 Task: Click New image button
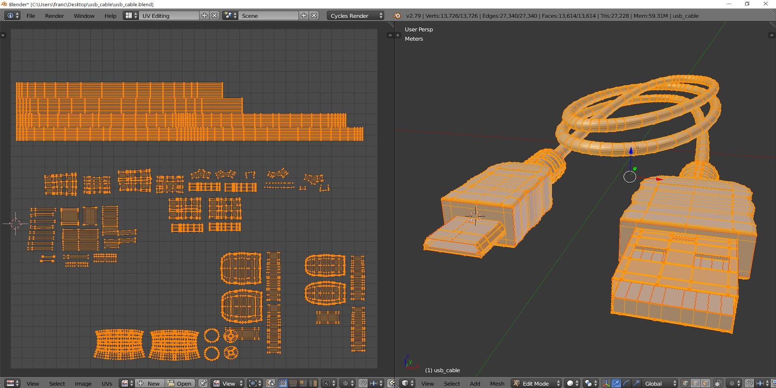pyautogui.click(x=150, y=383)
